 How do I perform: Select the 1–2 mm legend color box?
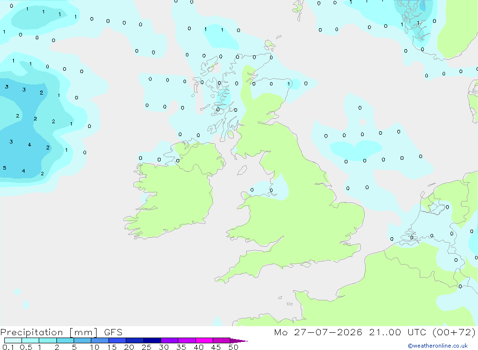click(48, 340)
